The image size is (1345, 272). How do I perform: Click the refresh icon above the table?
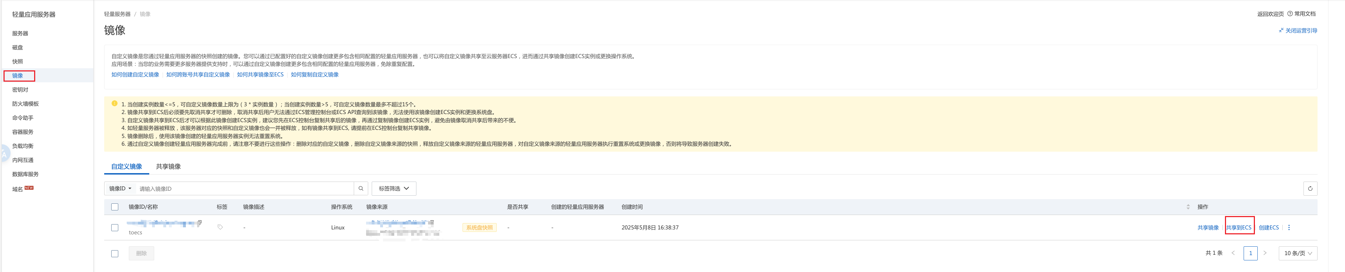coord(1309,189)
